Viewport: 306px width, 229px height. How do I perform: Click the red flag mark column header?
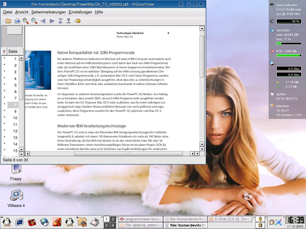[4, 51]
